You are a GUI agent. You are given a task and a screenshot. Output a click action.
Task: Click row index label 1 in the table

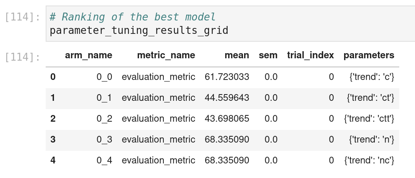(53, 98)
